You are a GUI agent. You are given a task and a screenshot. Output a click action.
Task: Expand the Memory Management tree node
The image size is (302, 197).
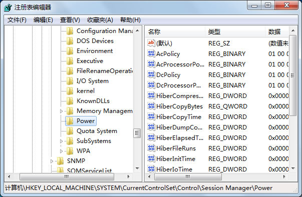[61, 111]
